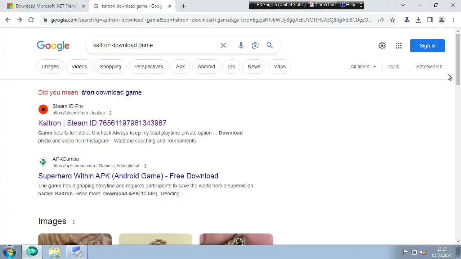Click the apkcombo.com Games Educational URL
This screenshot has height=259, width=461.
[x=96, y=166]
